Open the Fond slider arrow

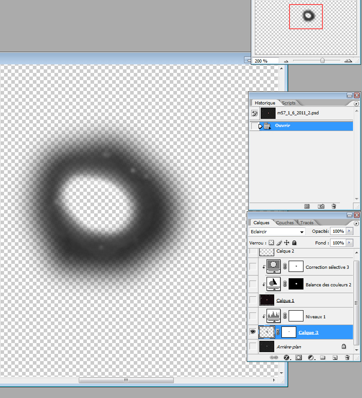349,243
